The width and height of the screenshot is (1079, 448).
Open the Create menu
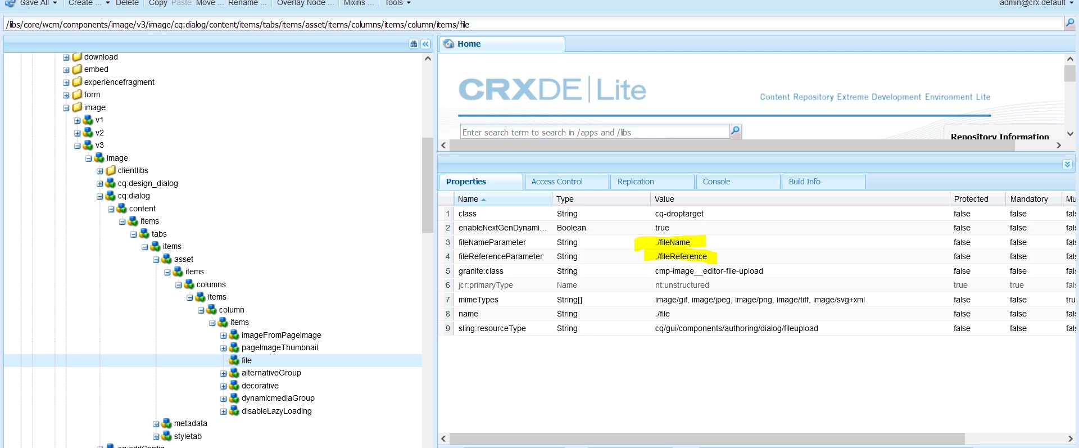pos(89,3)
